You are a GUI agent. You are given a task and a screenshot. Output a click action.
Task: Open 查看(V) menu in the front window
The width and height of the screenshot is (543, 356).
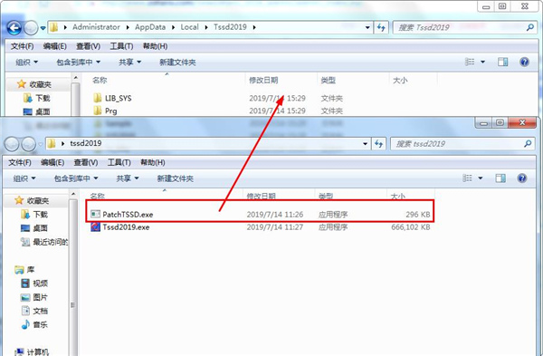pyautogui.click(x=86, y=162)
